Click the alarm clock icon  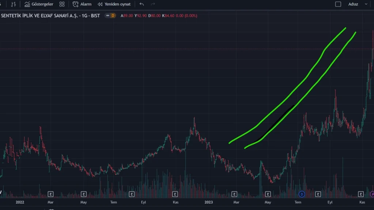(75, 4)
